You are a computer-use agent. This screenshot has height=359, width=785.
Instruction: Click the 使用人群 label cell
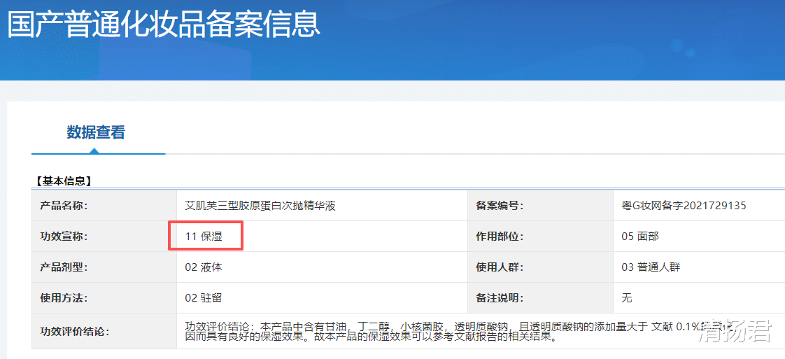541,267
